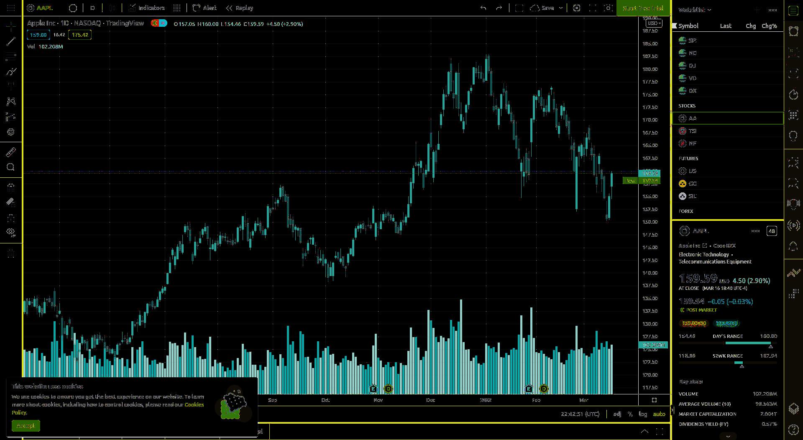Select the GC gold futures row
803x440 pixels.
pyautogui.click(x=728, y=184)
